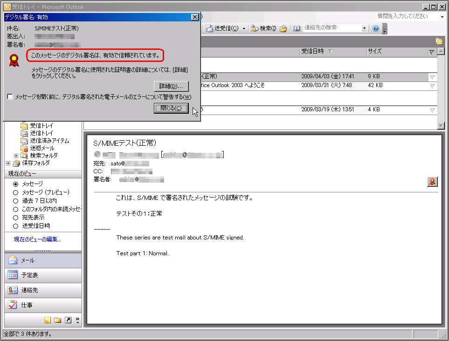The height and width of the screenshot is (341, 449).
Task: Click the red ribbon certificate icon in dialog
Action: tap(14, 61)
